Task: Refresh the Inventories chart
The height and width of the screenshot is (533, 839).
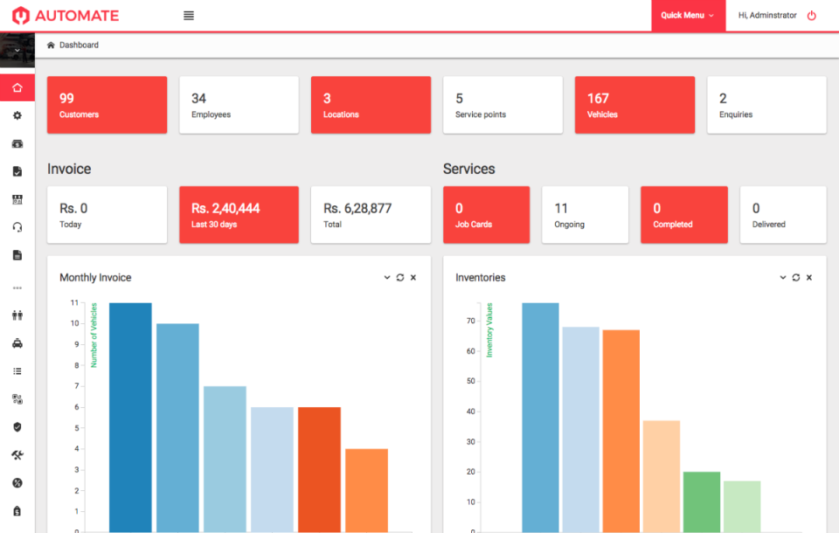Action: point(795,277)
